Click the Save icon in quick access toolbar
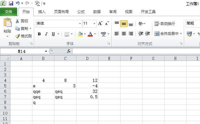 tap(11, 3)
